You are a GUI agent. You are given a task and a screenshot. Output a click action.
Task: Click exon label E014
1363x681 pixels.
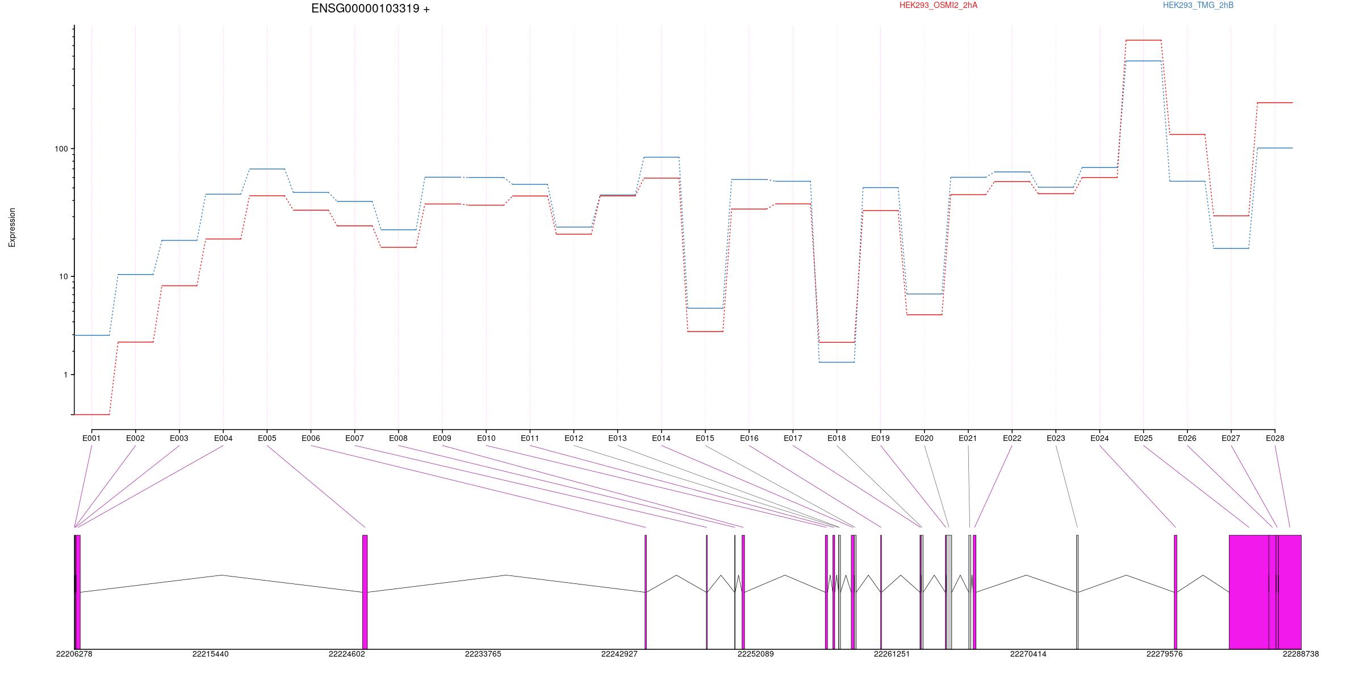point(661,438)
